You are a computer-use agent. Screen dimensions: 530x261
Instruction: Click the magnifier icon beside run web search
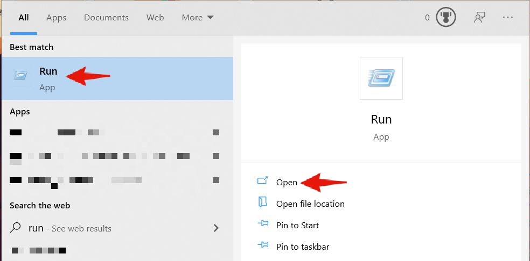coord(16,228)
